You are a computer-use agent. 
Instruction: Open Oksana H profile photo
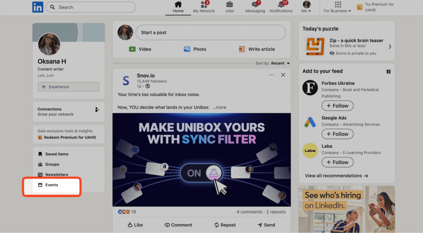[49, 44]
